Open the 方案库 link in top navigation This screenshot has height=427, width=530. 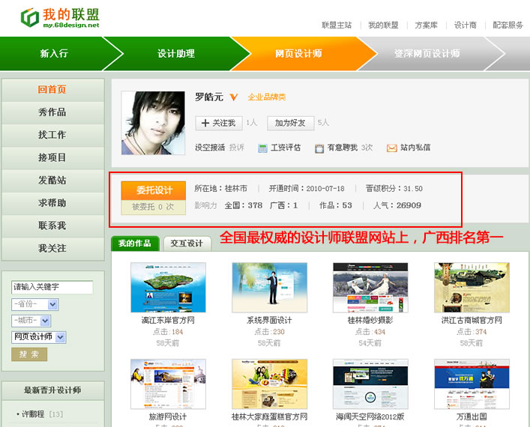click(427, 25)
